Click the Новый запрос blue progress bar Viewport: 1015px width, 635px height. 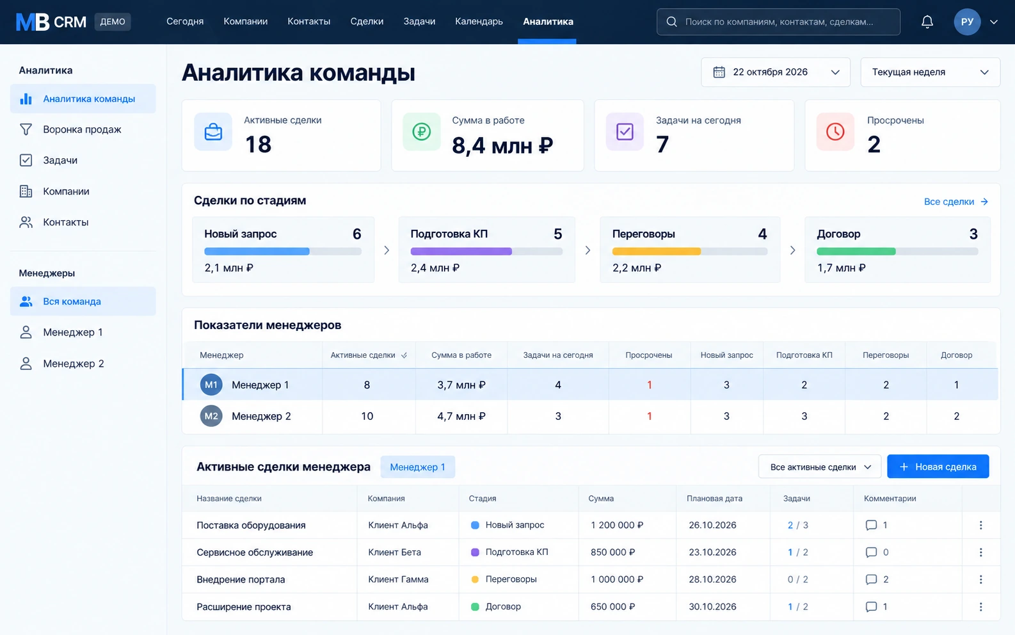(x=257, y=252)
